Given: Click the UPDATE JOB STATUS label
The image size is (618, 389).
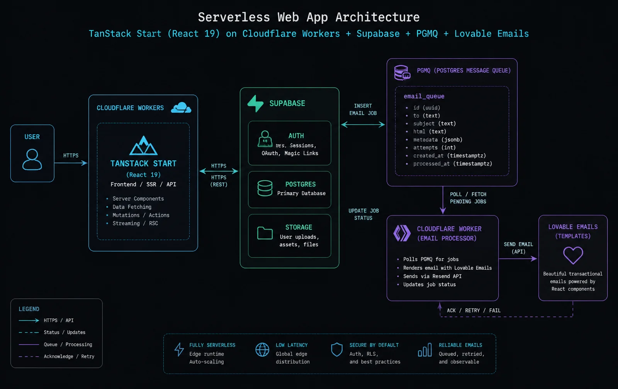Looking at the screenshot, I should [363, 214].
